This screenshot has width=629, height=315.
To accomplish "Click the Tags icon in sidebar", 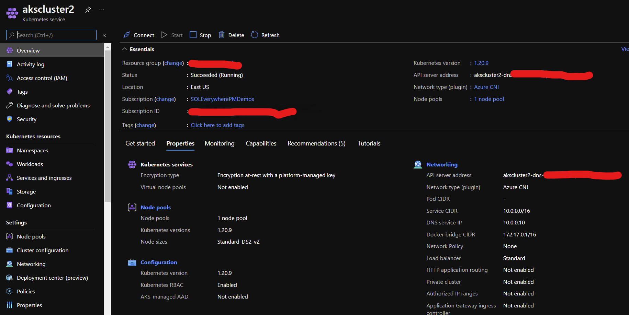I will tap(9, 92).
